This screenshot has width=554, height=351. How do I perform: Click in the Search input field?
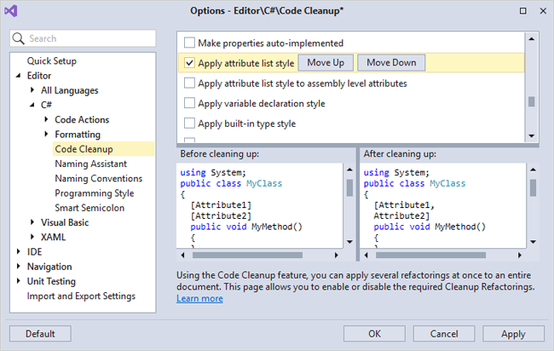(x=89, y=39)
